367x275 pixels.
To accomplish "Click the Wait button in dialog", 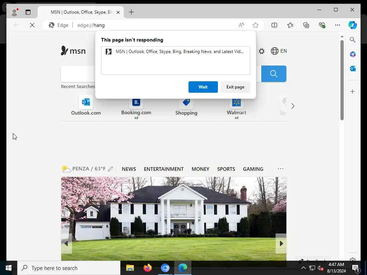I will tap(203, 87).
